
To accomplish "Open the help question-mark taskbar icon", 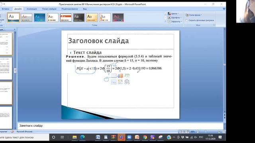I will [169, 137].
